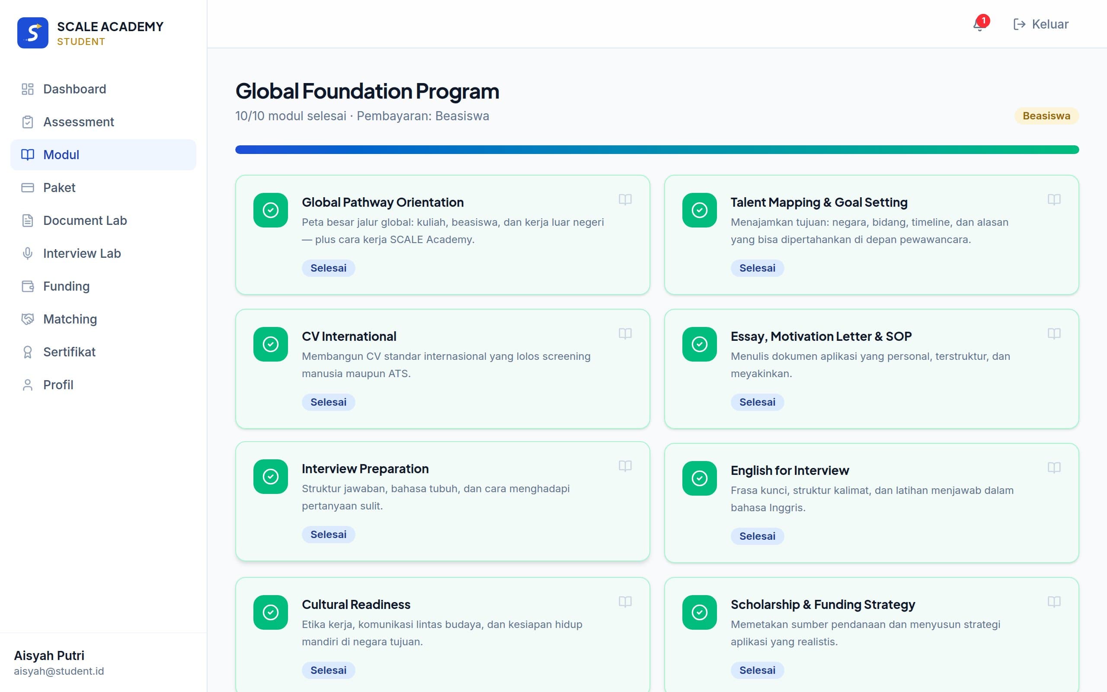Click book icon on Cultural Readiness card

[x=625, y=602]
